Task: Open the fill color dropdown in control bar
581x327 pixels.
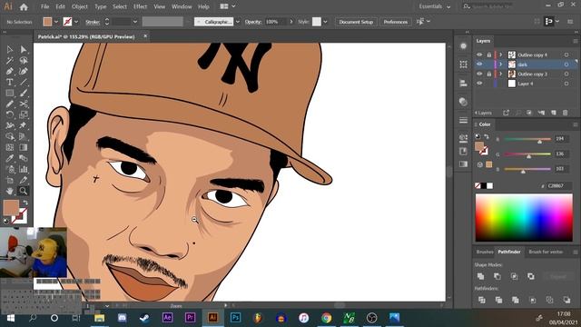Action: pyautogui.click(x=56, y=22)
